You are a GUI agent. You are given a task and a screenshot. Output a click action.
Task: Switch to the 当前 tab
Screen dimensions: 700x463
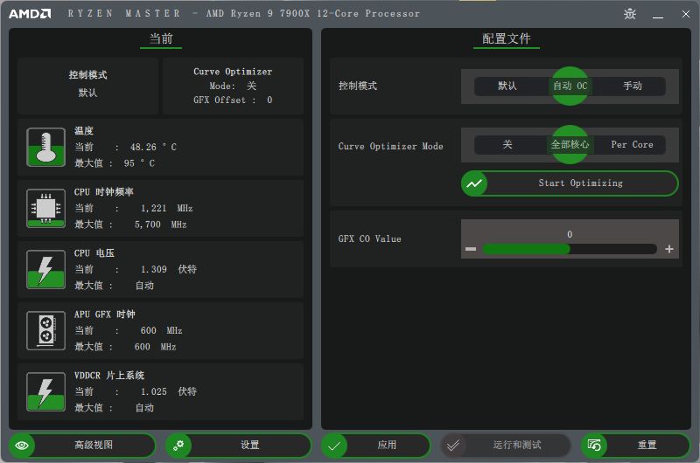[161, 39]
